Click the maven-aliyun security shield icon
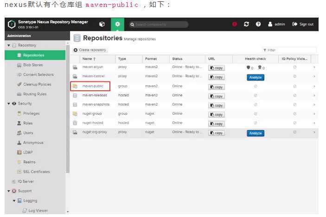The width and height of the screenshot is (326, 217). click(x=248, y=68)
